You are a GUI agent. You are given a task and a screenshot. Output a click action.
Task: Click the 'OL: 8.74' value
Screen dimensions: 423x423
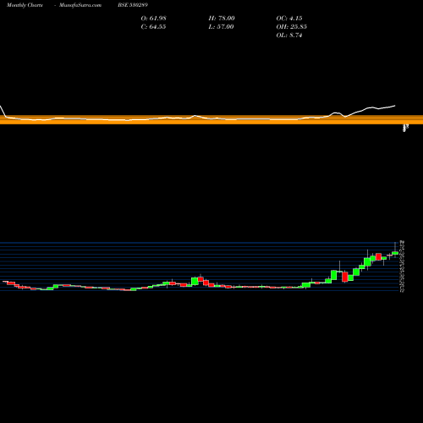[x=289, y=36]
